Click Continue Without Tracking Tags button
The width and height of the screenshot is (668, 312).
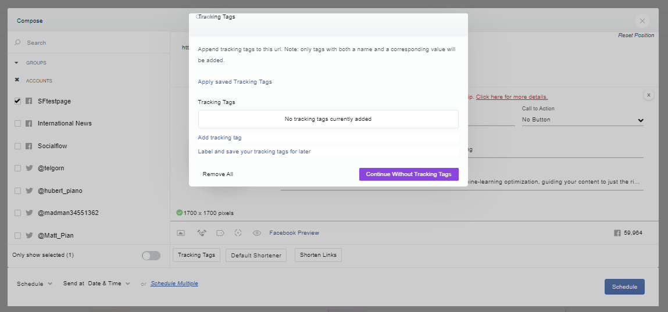[409, 174]
